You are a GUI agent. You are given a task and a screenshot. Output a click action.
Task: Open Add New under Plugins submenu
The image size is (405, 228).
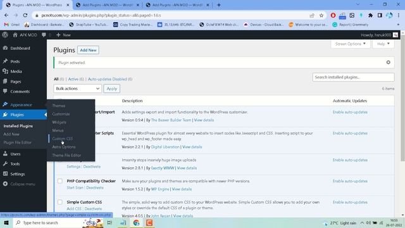click(x=11, y=134)
